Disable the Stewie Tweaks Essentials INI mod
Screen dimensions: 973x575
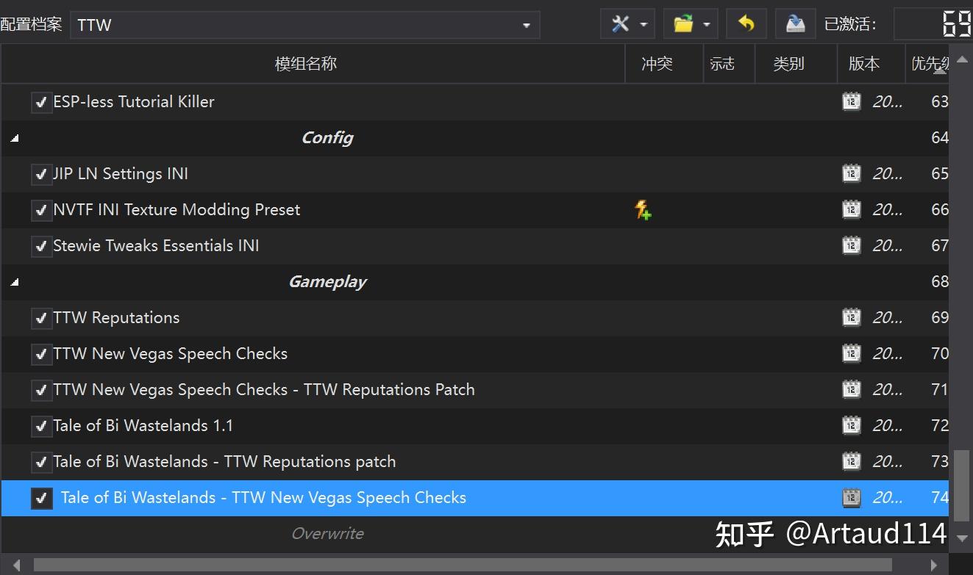(x=41, y=246)
